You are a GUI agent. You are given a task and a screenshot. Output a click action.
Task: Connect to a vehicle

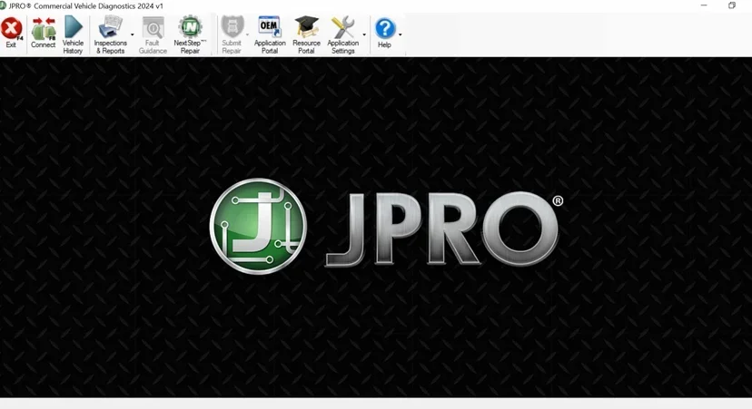click(x=44, y=32)
